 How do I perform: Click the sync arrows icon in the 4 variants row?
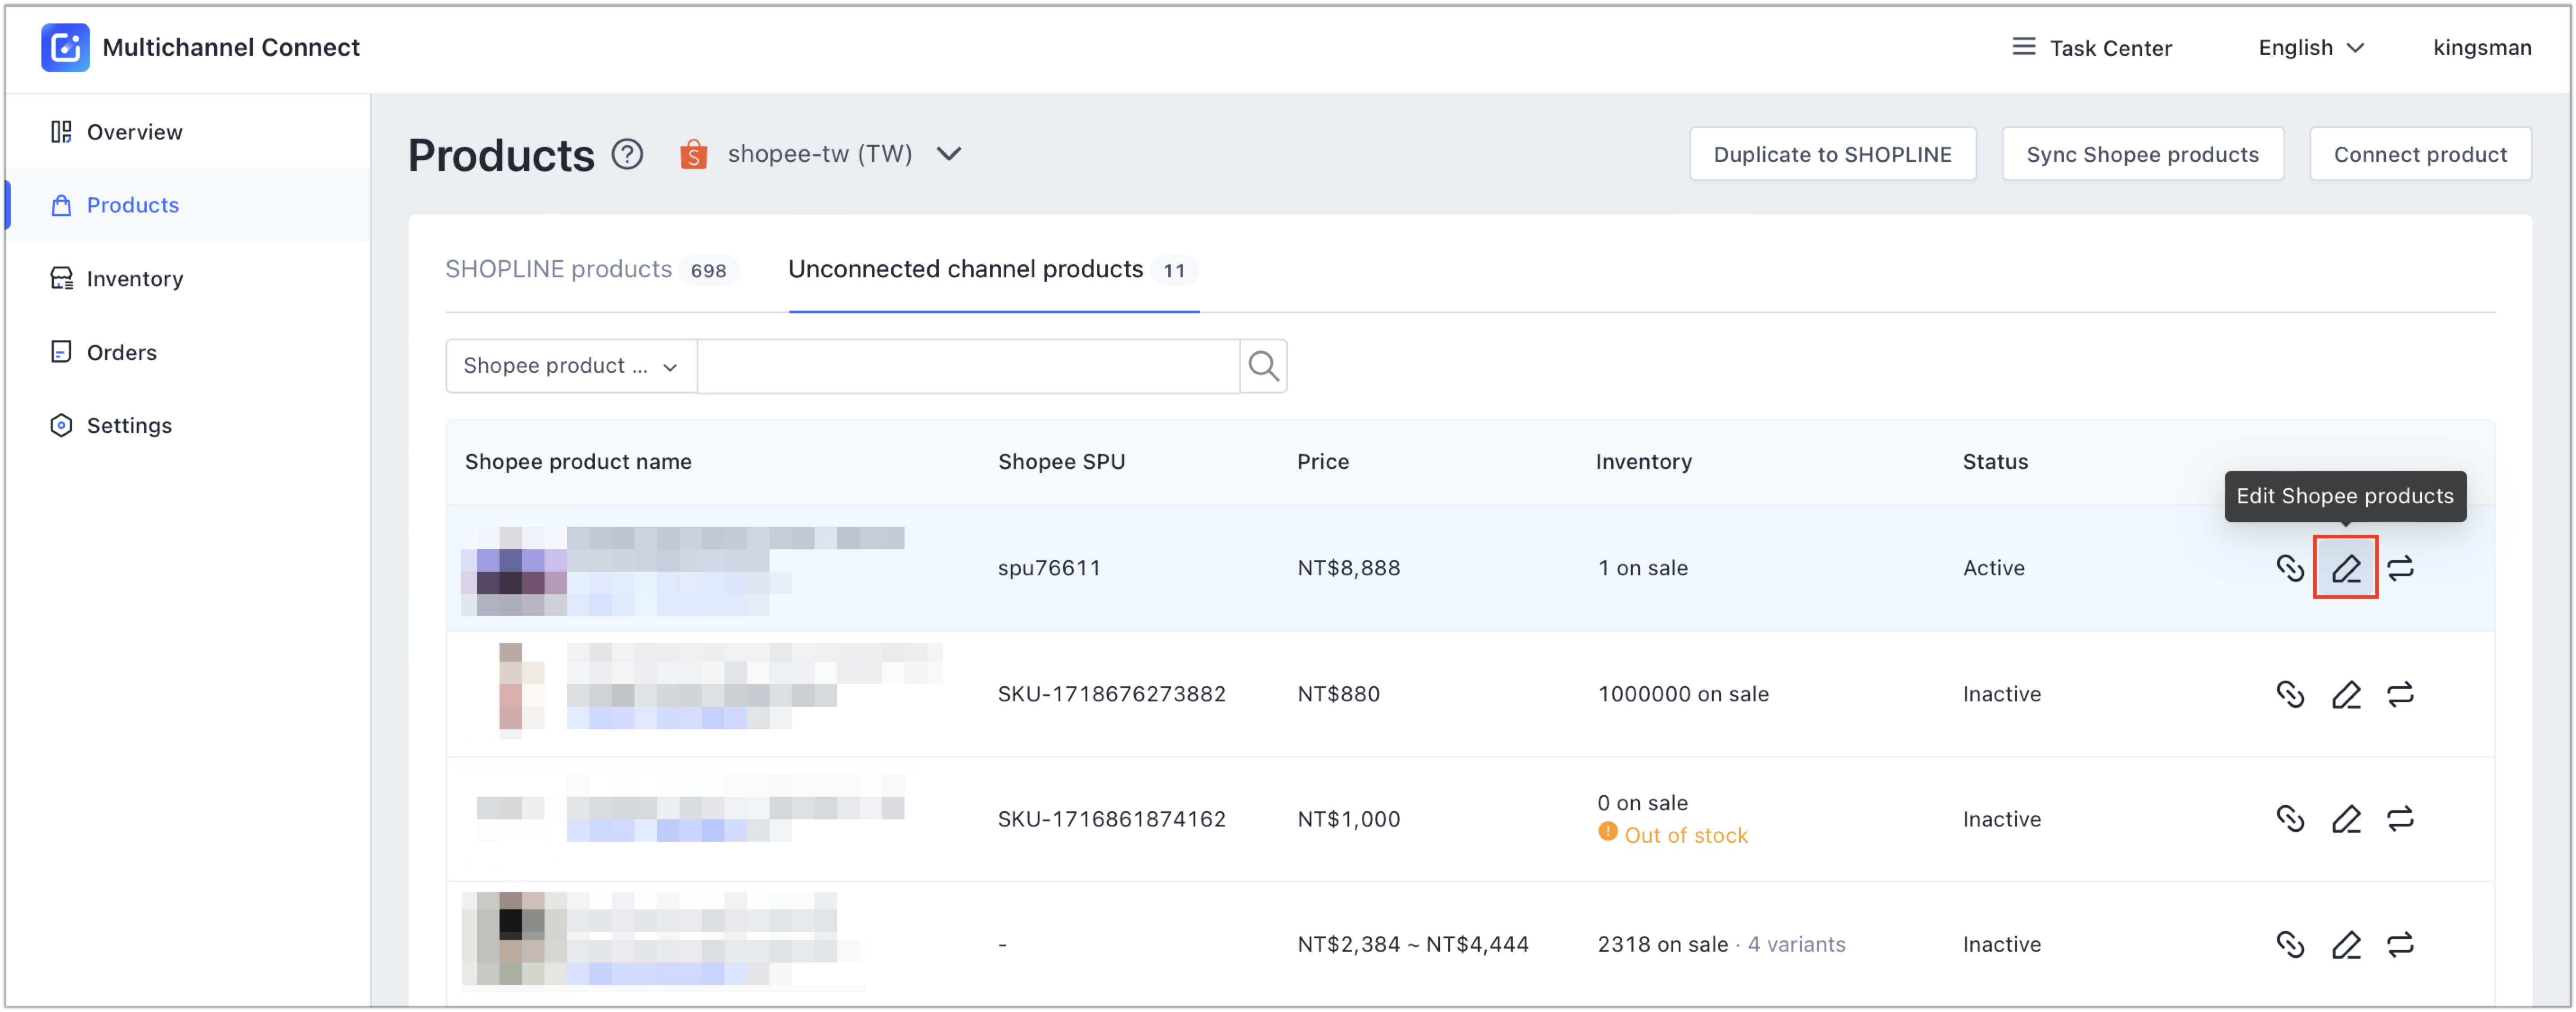pyautogui.click(x=2400, y=945)
